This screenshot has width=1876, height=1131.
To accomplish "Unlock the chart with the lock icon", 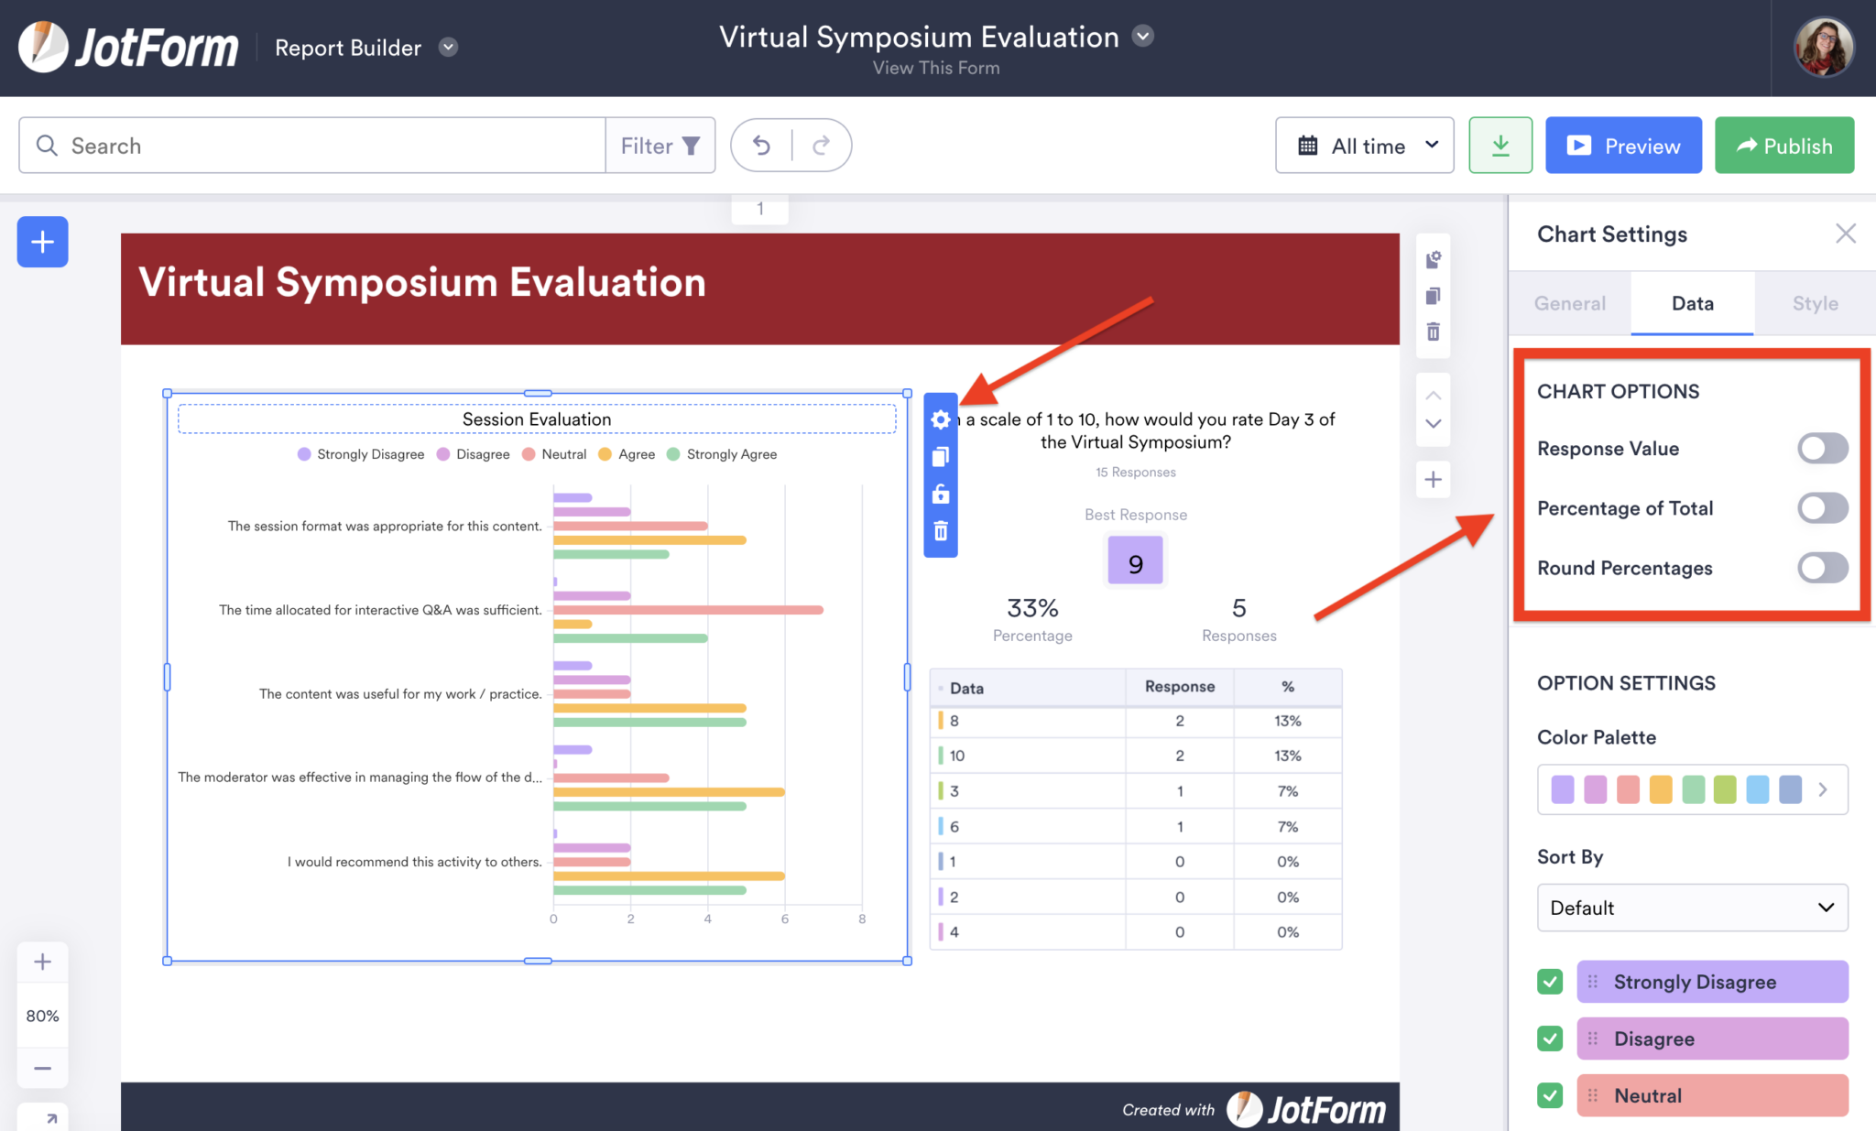I will tap(940, 495).
